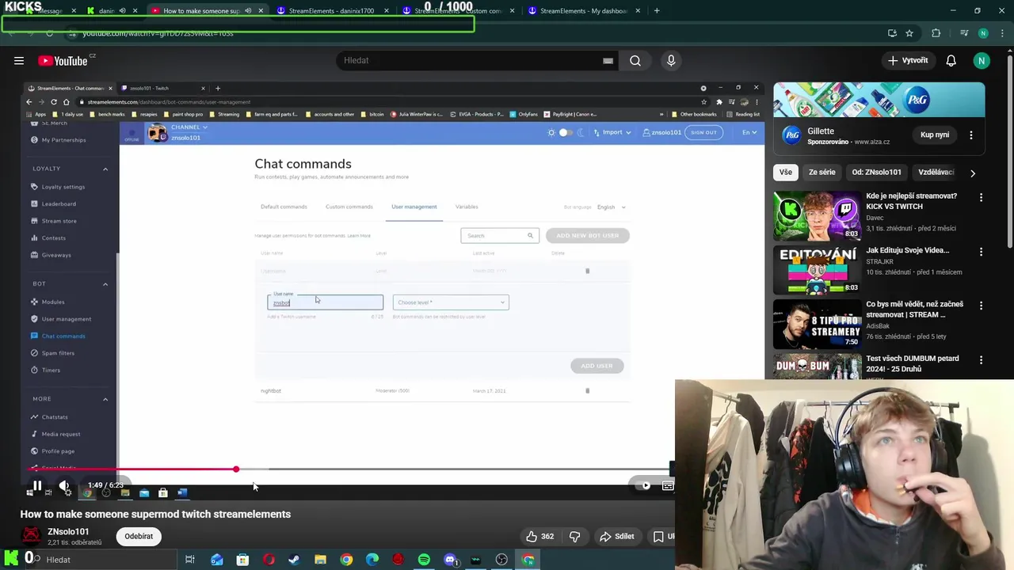Image resolution: width=1014 pixels, height=570 pixels.
Task: Click the Sdílet share button
Action: click(616, 536)
